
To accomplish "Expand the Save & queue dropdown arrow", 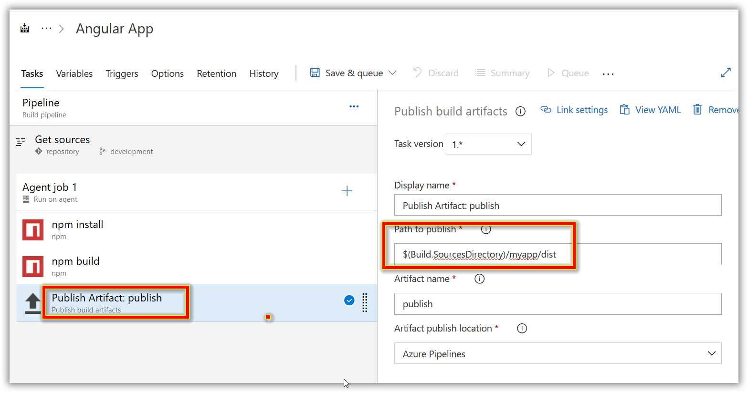I will (392, 73).
